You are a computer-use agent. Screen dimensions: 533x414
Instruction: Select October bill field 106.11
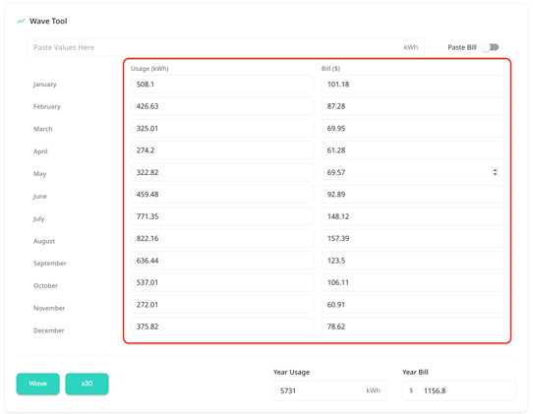413,282
